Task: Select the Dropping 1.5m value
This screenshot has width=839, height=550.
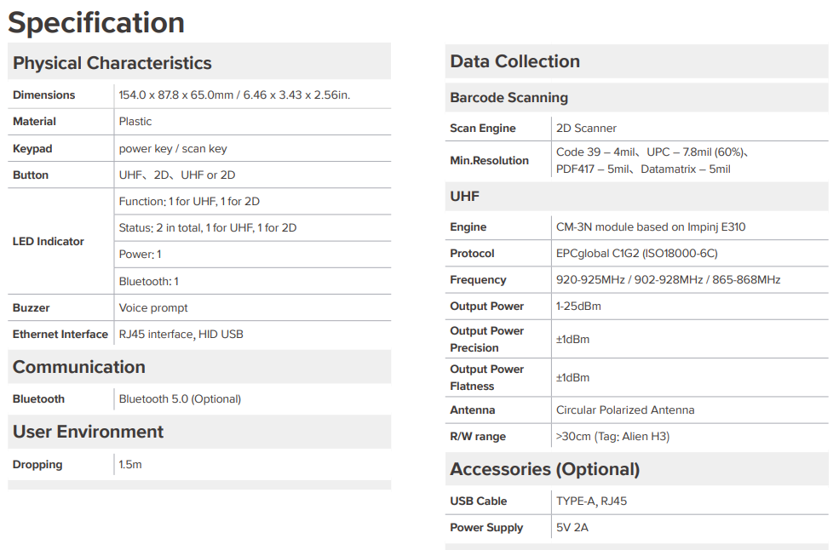Action: pyautogui.click(x=130, y=464)
